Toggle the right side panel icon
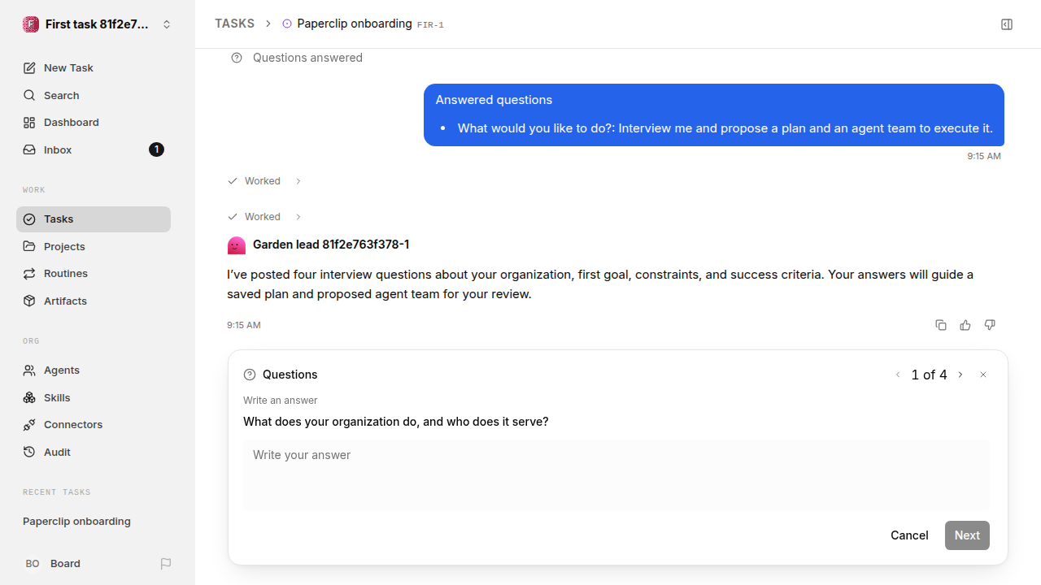 coord(1007,24)
